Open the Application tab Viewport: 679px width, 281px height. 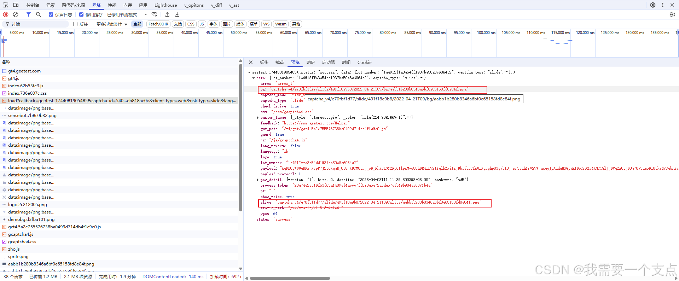tap(143, 5)
